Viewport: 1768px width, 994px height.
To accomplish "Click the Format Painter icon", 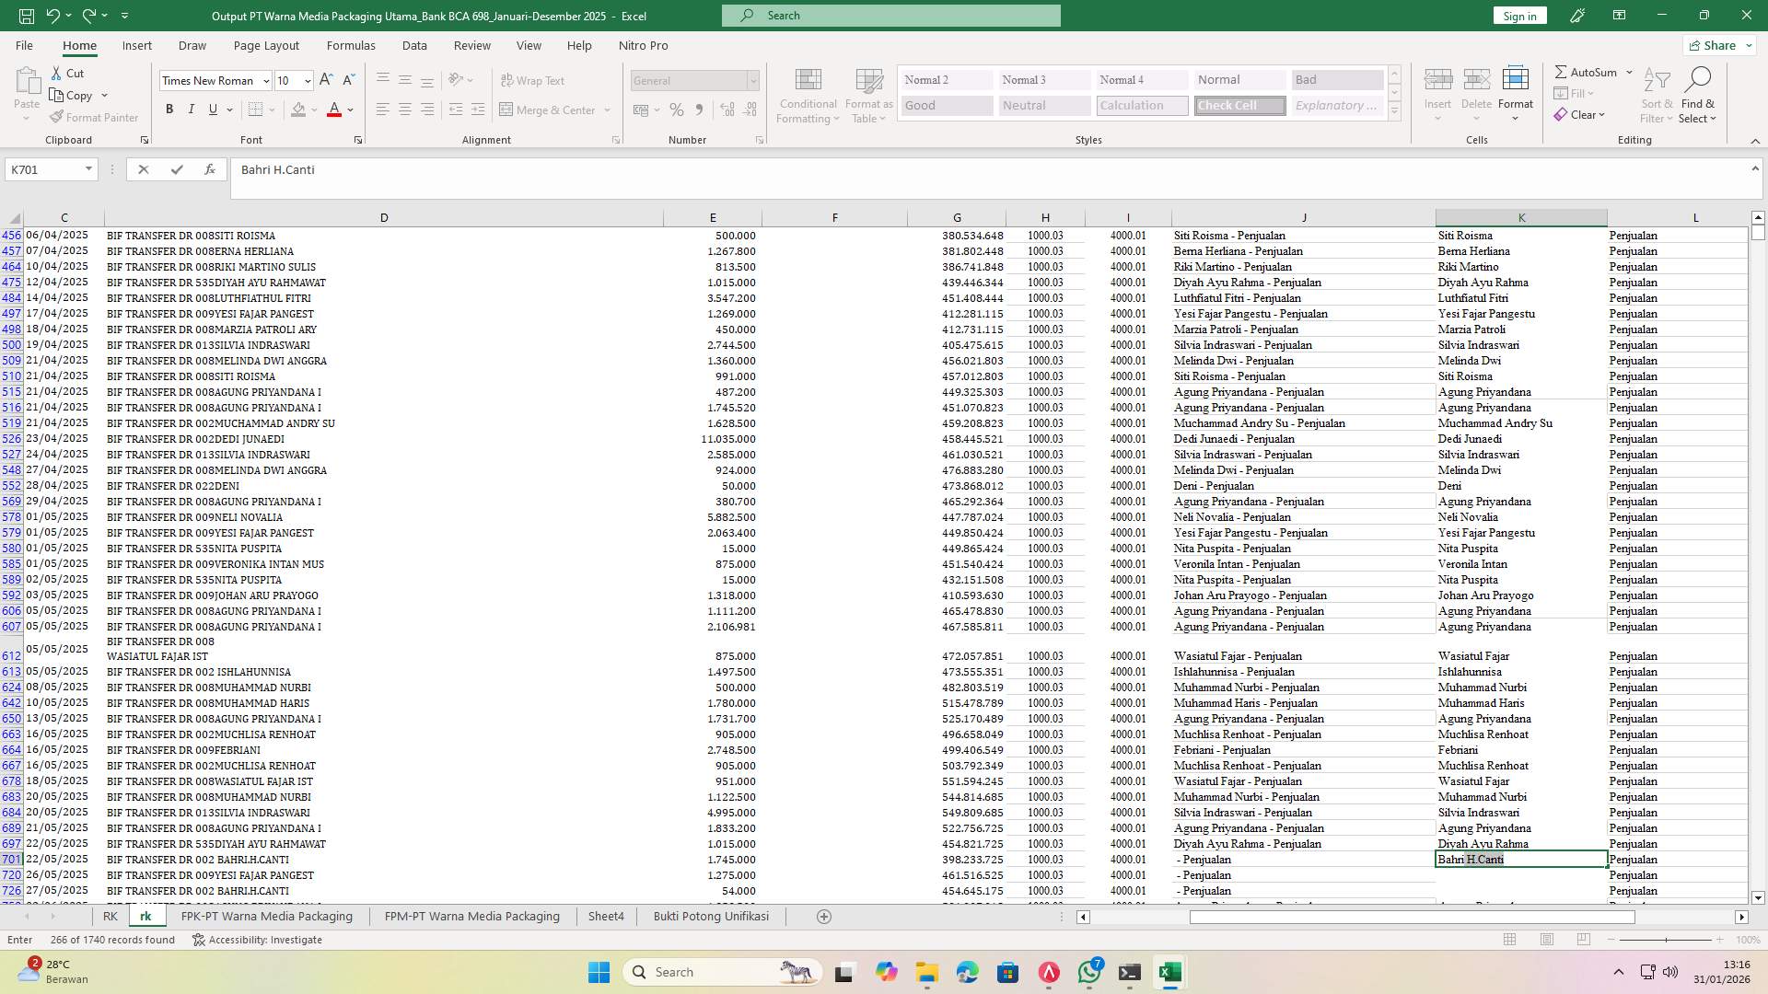I will click(94, 117).
